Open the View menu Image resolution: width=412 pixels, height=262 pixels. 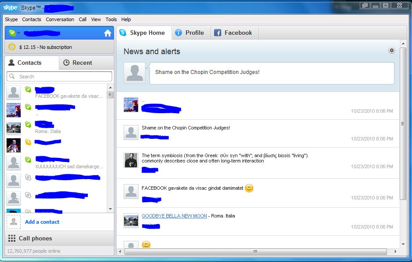(96, 19)
